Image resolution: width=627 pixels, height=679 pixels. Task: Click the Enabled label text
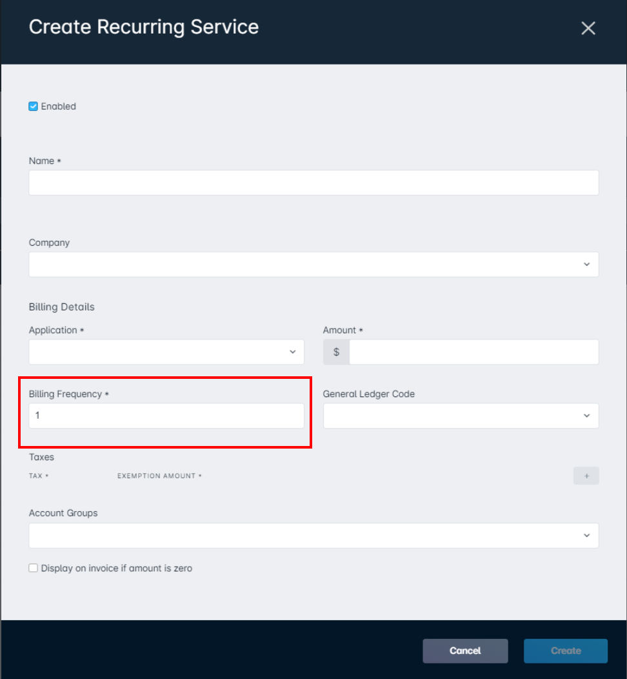click(59, 106)
